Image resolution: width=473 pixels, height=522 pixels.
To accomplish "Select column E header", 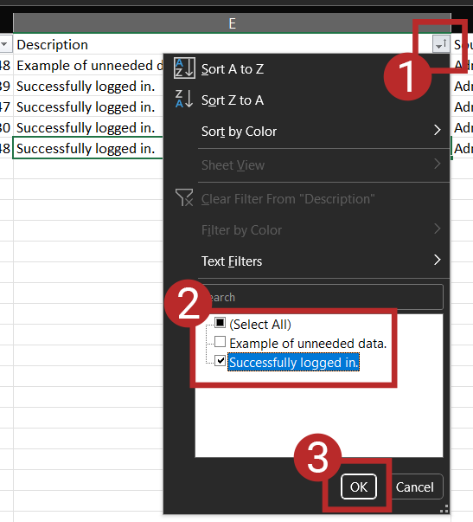I will pos(232,23).
